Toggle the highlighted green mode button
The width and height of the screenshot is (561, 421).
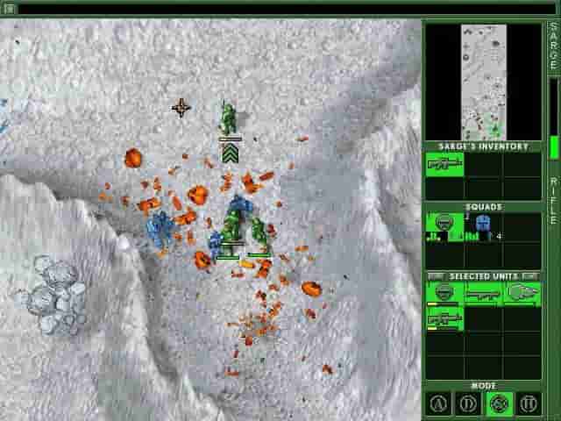pos(499,403)
